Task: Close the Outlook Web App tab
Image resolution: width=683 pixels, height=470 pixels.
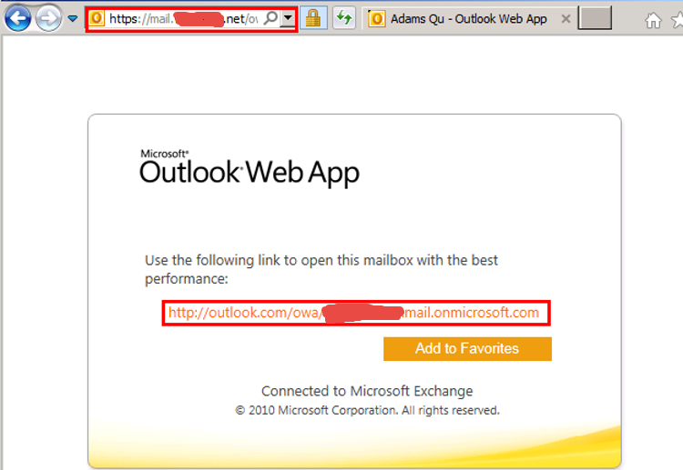Action: (x=566, y=18)
